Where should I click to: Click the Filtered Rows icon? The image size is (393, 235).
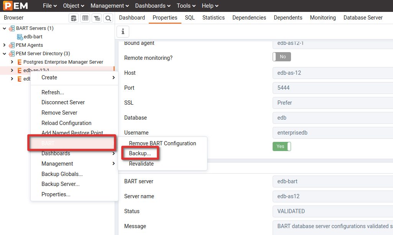click(97, 18)
